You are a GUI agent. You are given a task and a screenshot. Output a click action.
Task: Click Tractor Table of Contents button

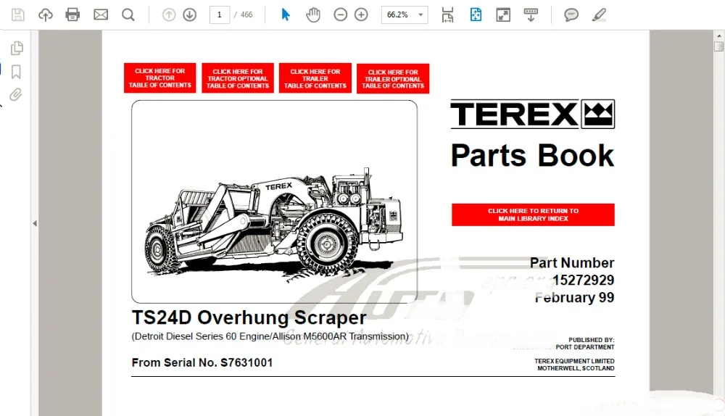click(160, 78)
